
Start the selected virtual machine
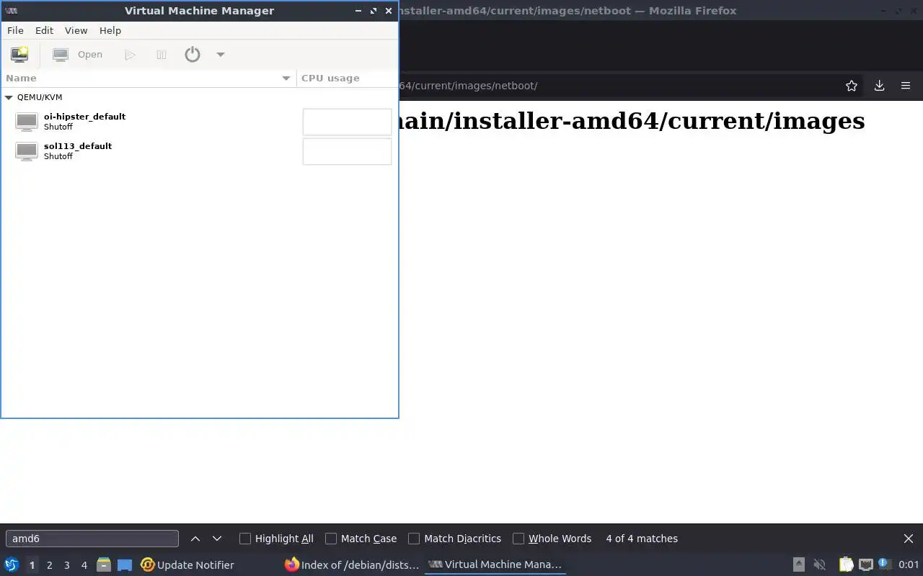click(130, 55)
